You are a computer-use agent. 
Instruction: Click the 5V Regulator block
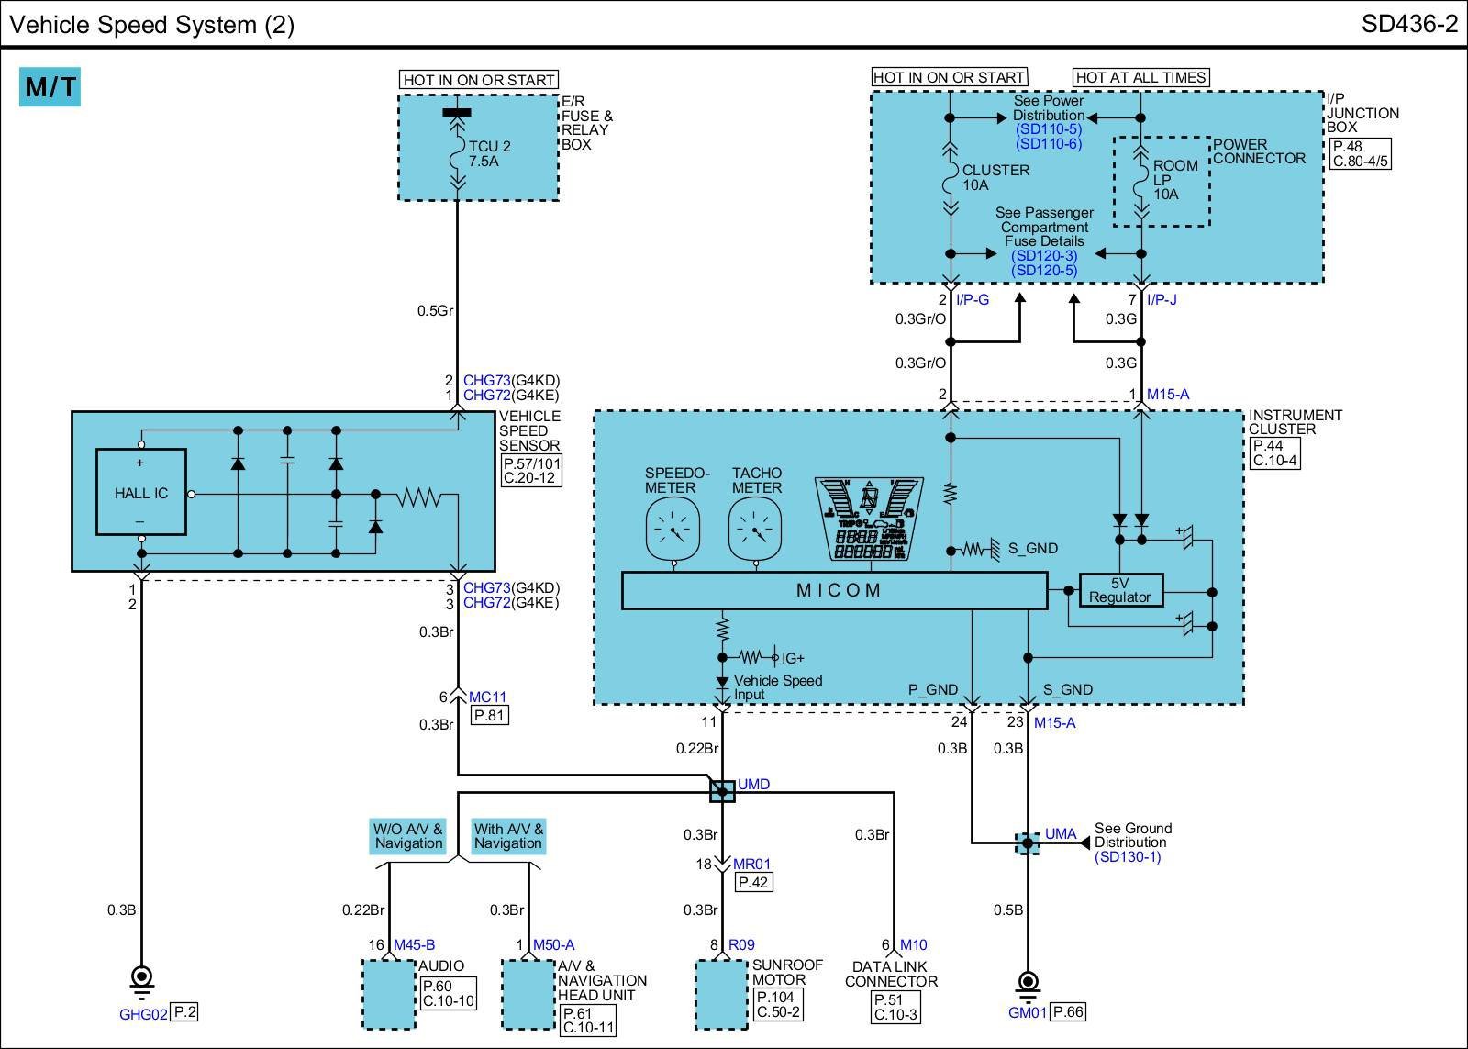point(1120,590)
